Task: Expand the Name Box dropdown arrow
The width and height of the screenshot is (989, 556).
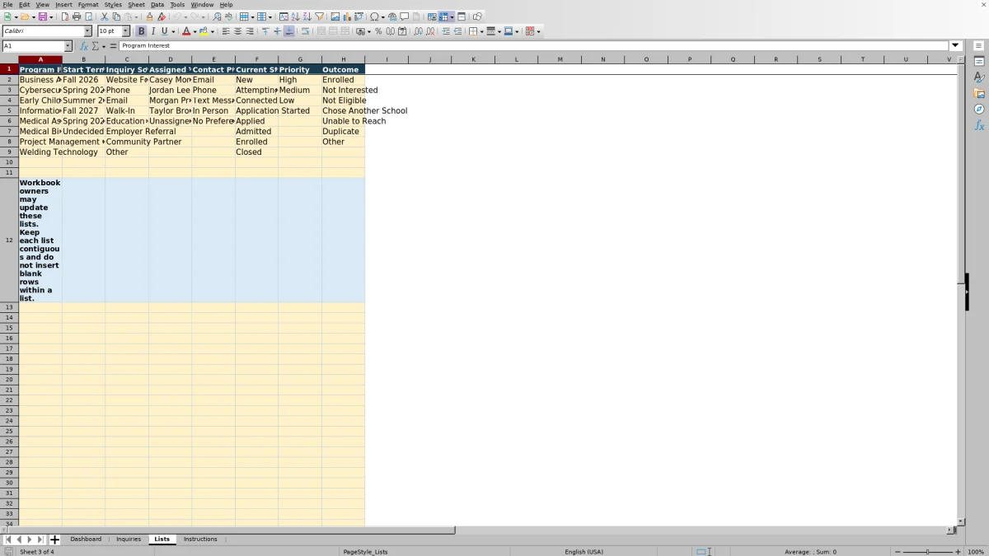Action: [x=68, y=46]
